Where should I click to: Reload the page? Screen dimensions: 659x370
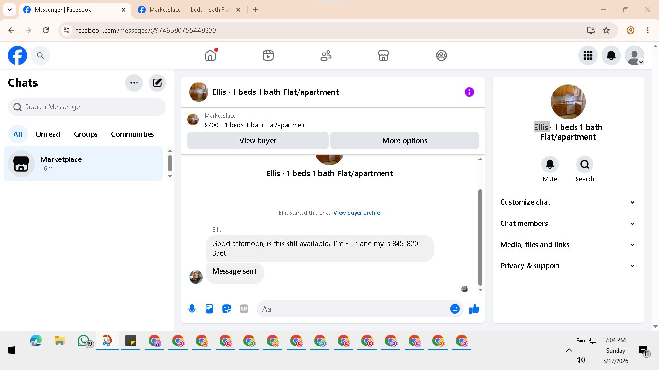[x=46, y=30]
